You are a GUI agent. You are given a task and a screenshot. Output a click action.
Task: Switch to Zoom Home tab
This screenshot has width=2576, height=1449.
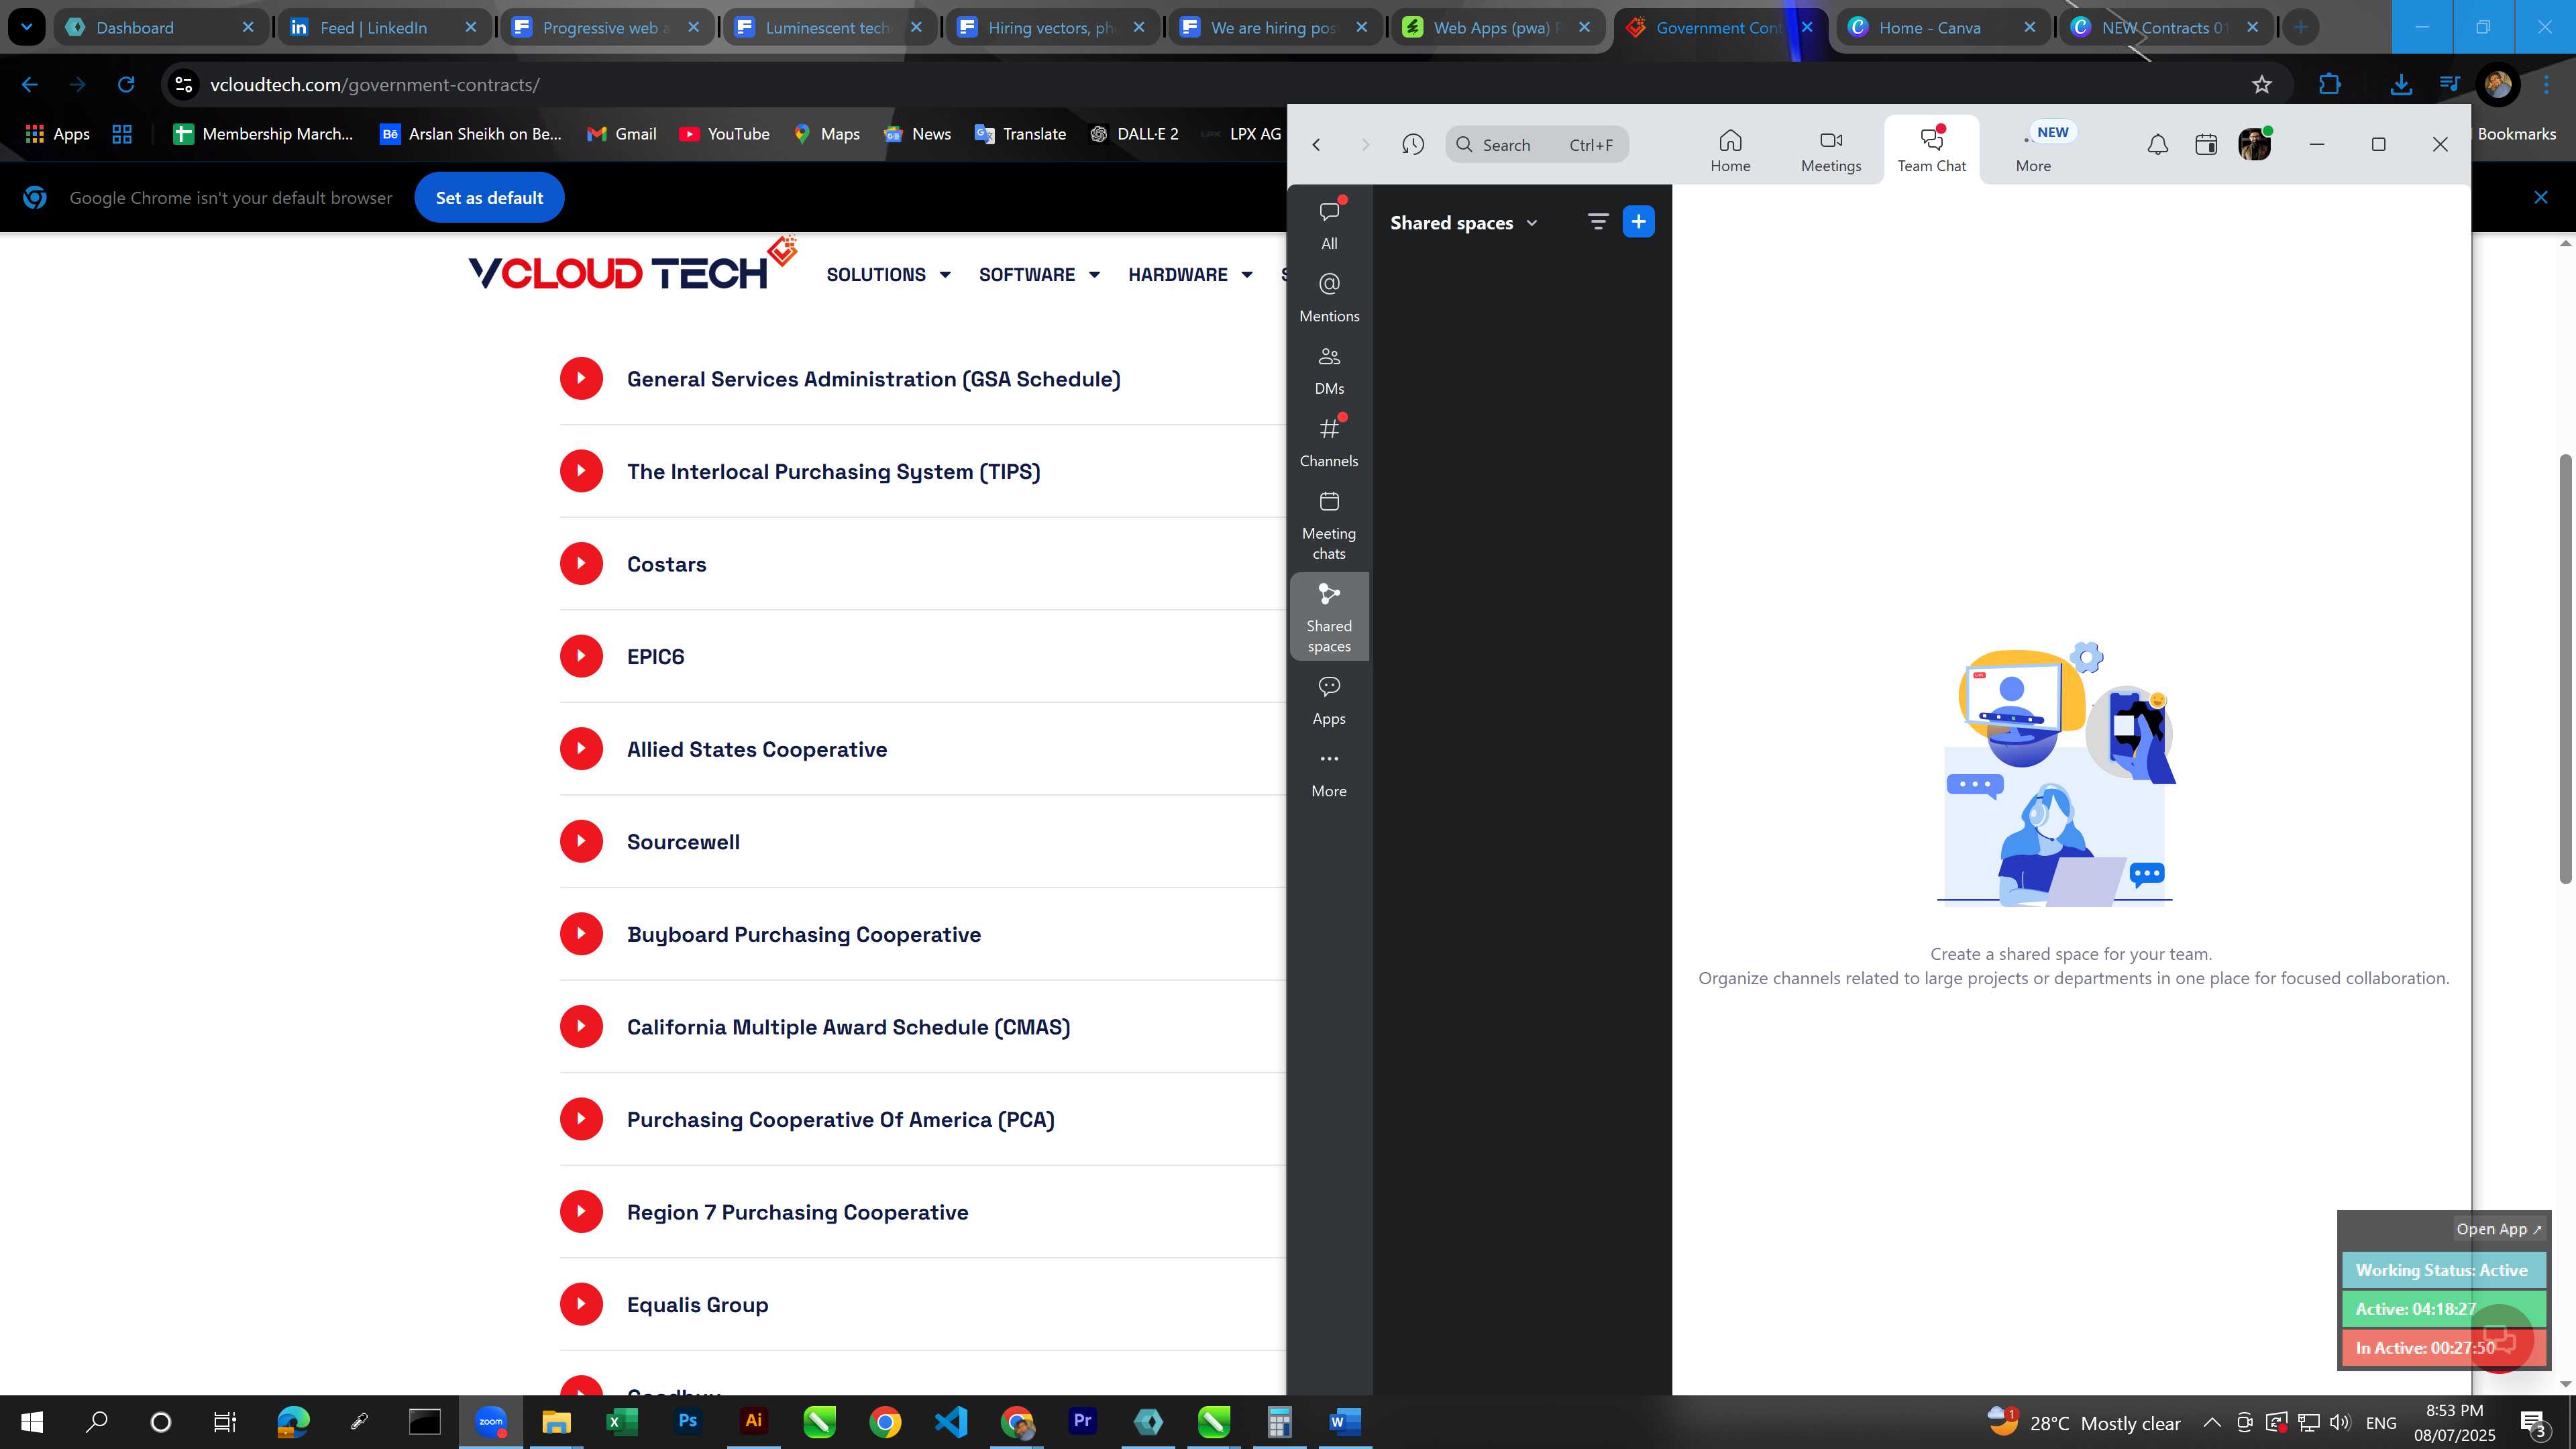(1730, 151)
